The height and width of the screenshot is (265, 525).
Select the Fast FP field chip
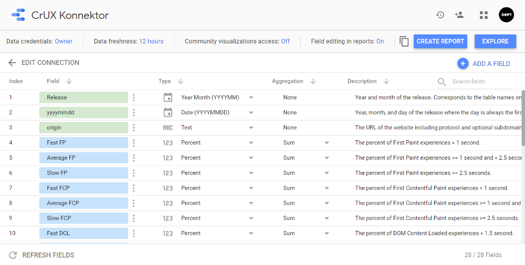tap(83, 142)
